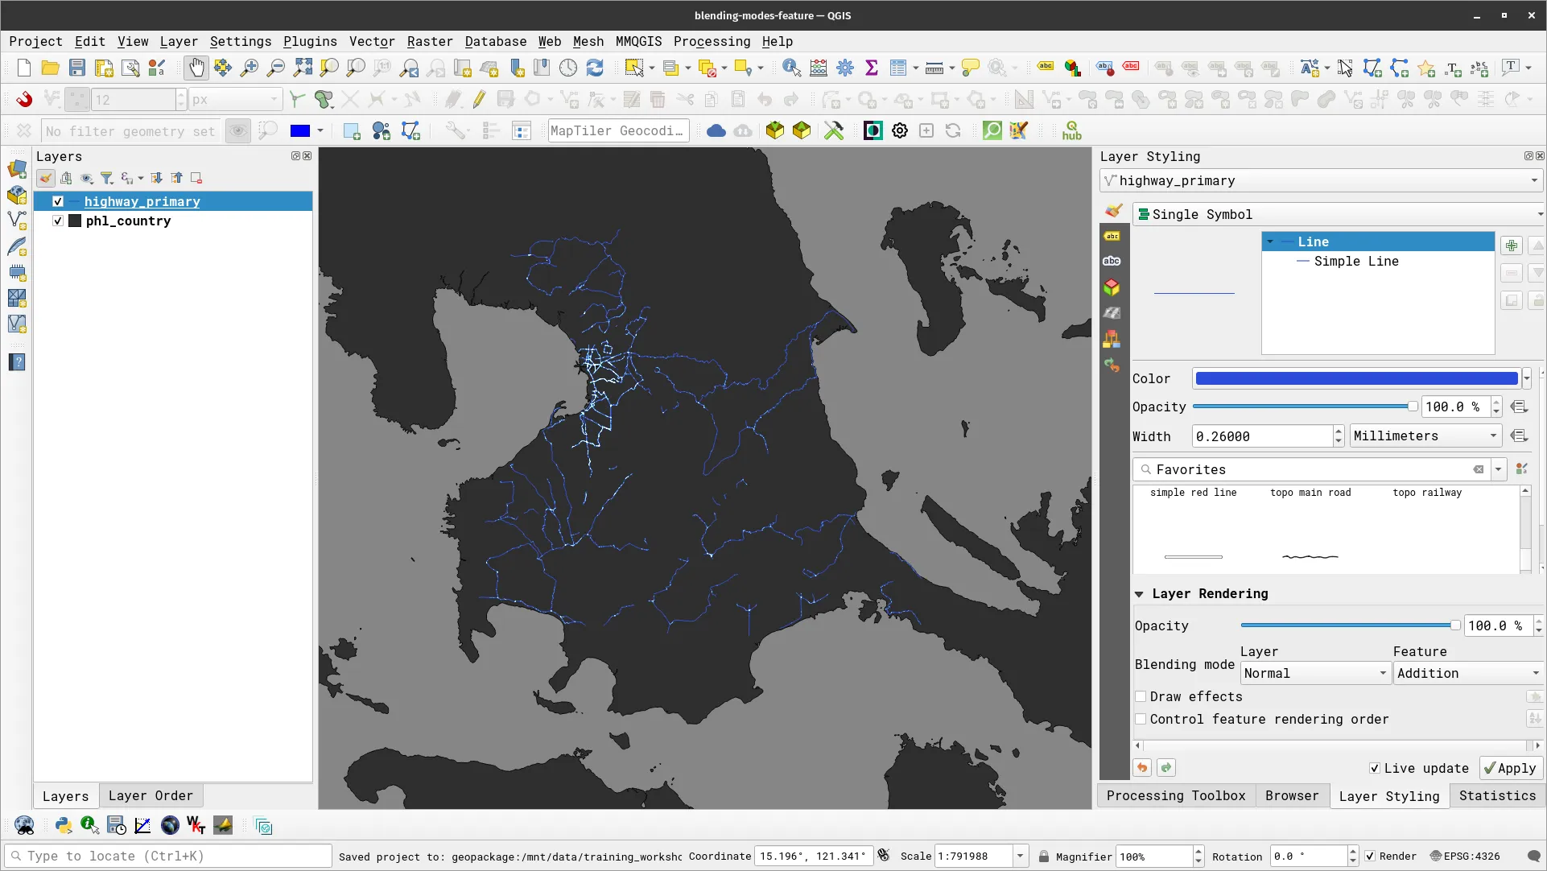
Task: Open the Vector menu
Action: point(372,41)
